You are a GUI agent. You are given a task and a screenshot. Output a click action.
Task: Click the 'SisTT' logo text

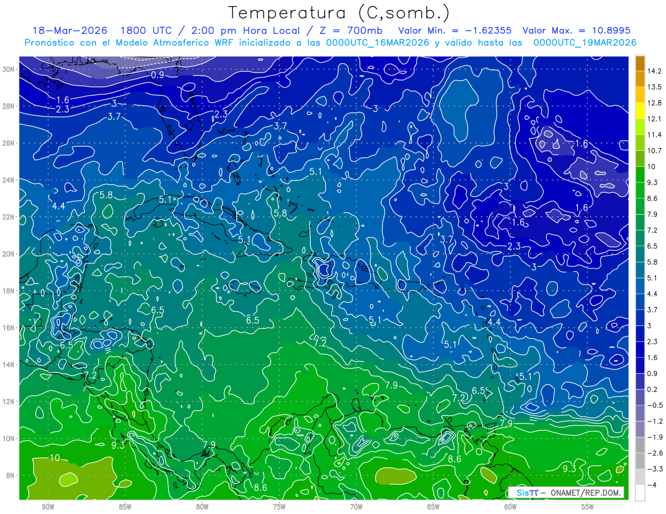[x=527, y=492]
